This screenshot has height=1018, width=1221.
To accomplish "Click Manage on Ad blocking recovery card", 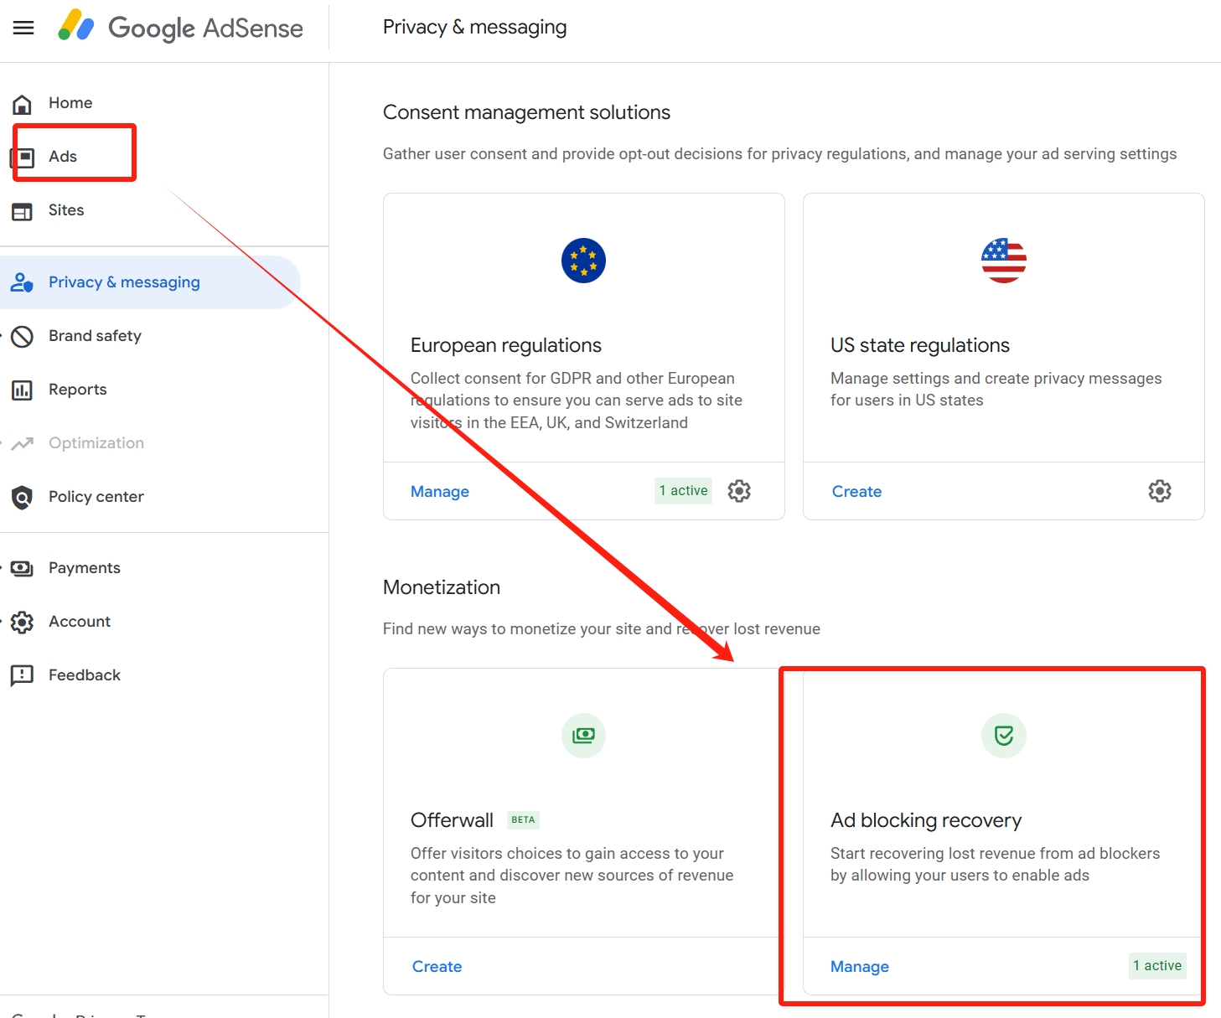I will point(859,965).
